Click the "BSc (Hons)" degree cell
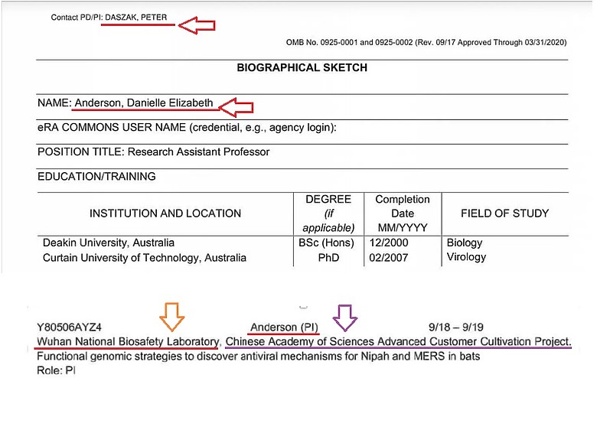Image resolution: width=597 pixels, height=430 pixels. [326, 243]
